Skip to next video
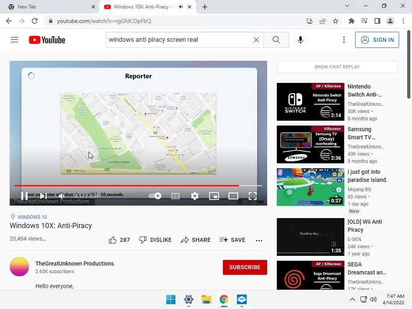This screenshot has width=412, height=309. (43, 196)
